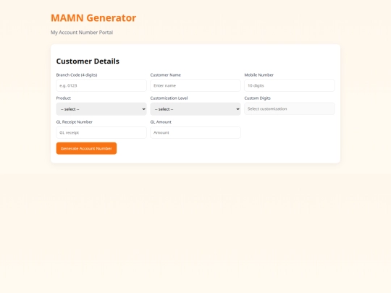Open the Customization Level dropdown
The width and height of the screenshot is (391, 293).
pyautogui.click(x=195, y=109)
